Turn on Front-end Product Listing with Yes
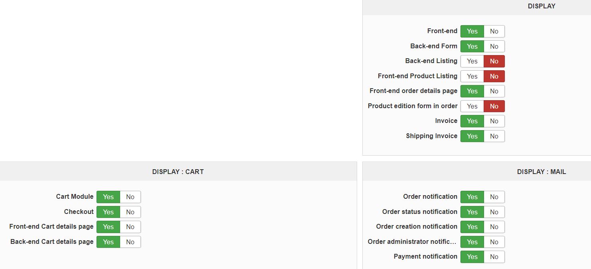591x269 pixels. tap(472, 76)
